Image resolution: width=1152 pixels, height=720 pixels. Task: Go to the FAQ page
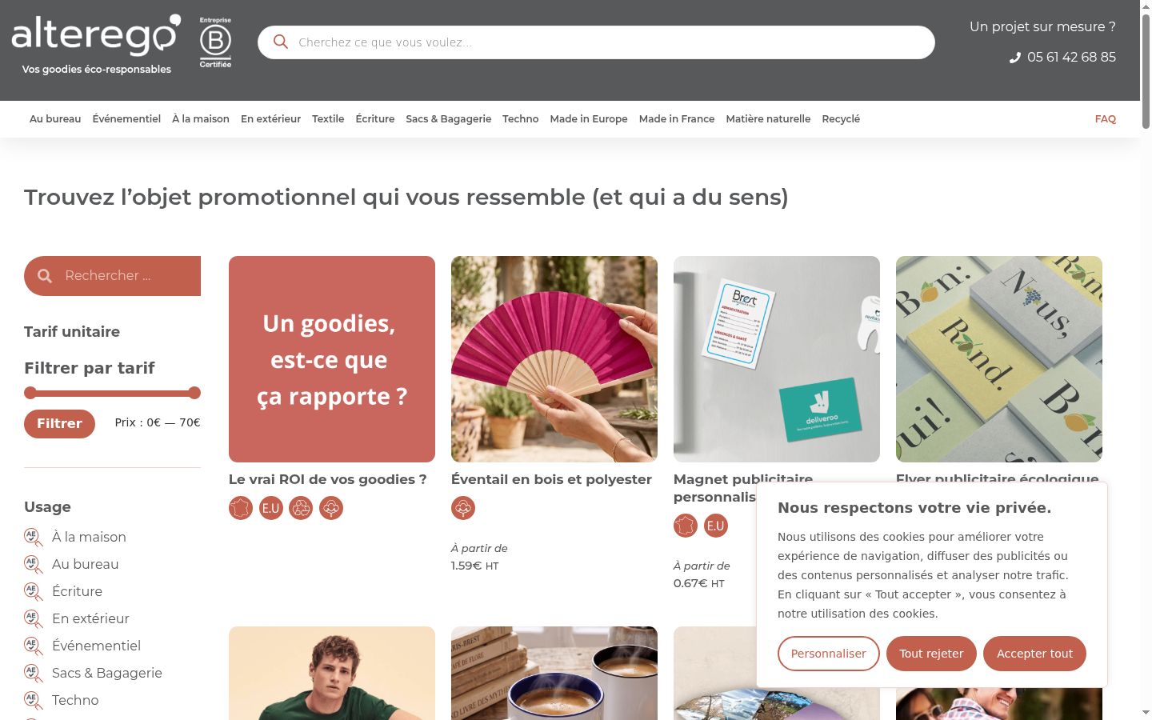coord(1106,119)
